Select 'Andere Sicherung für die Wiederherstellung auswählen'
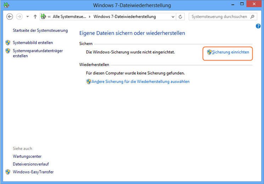This screenshot has width=264, height=184. (x=140, y=82)
